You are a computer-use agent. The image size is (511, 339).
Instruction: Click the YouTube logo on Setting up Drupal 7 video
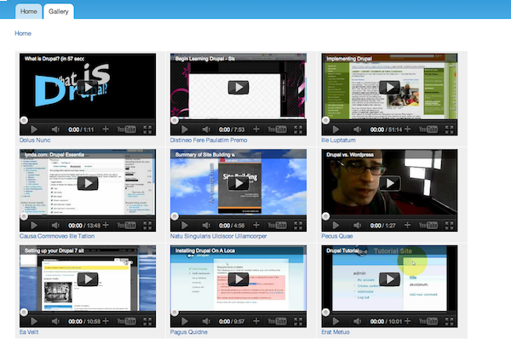(x=126, y=321)
